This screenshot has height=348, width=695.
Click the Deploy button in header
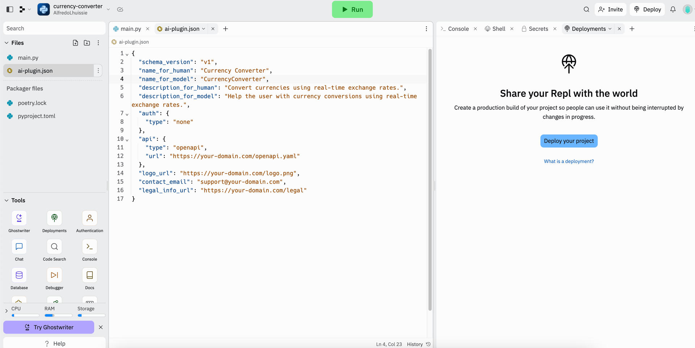click(648, 9)
